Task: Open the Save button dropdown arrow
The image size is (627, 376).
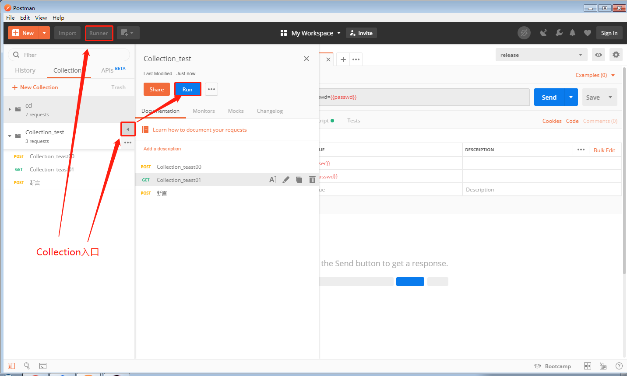Action: coord(610,97)
